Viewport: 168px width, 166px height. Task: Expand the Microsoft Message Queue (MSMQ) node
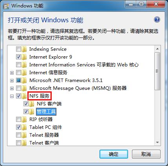click(x=12, y=88)
